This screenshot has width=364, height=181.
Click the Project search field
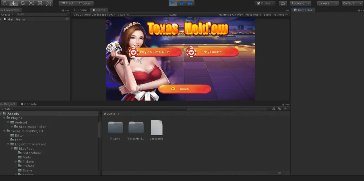[227, 109]
